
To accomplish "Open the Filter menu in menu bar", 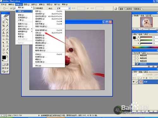I will click(x=42, y=4).
